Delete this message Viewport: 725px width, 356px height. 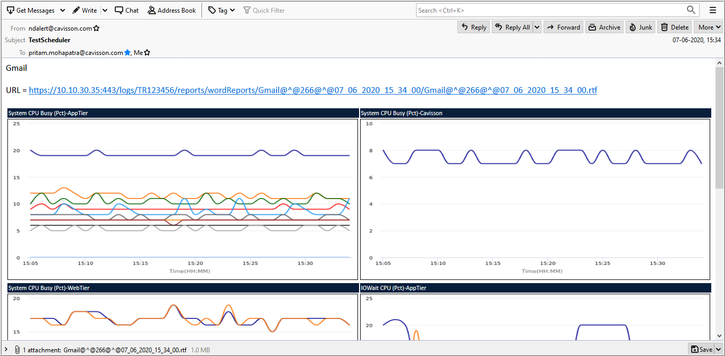tap(675, 27)
